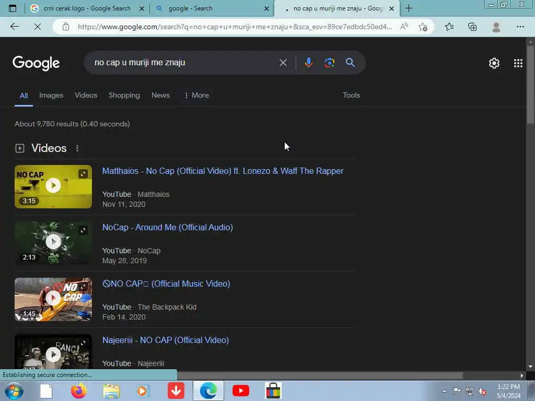This screenshot has width=535, height=401.
Task: Play the NoCap Around Me thumbnail
Action: coord(53,242)
